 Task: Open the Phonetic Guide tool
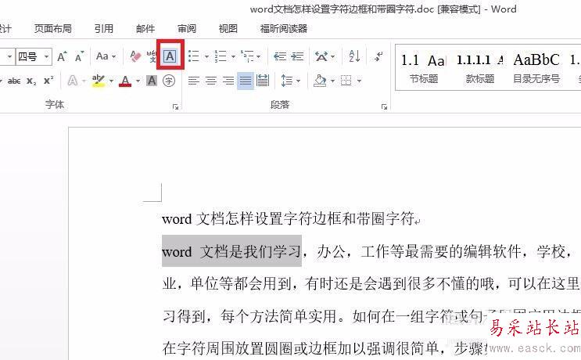[x=152, y=56]
